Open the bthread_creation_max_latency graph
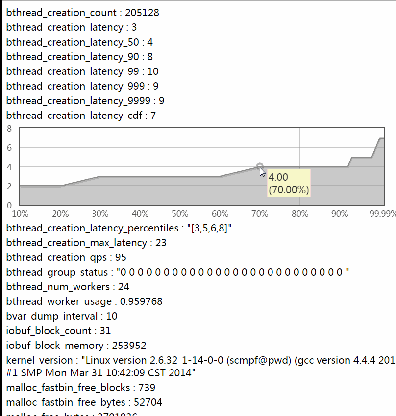Image resolution: width=396 pixels, height=416 pixels. [86, 243]
